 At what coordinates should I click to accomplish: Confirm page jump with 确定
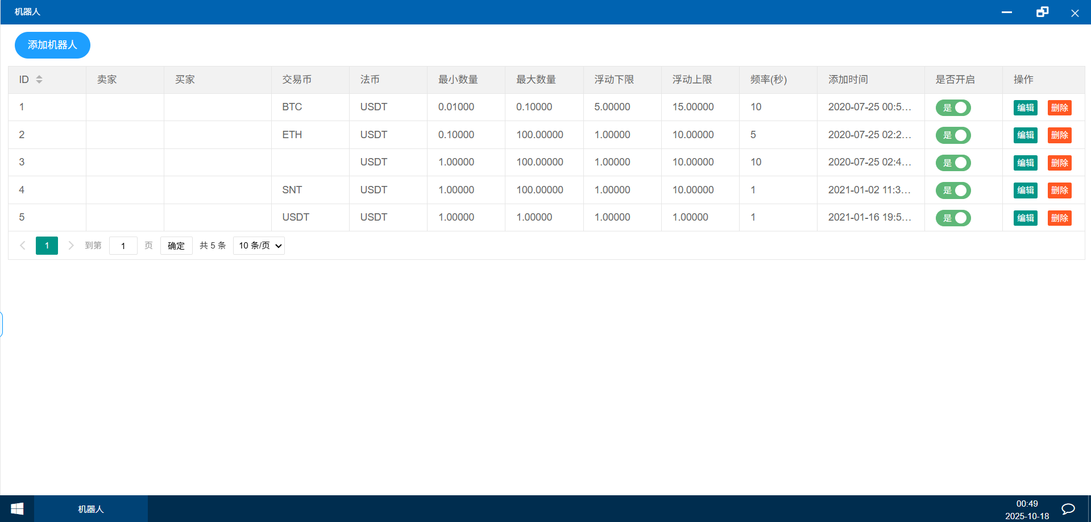coord(176,246)
